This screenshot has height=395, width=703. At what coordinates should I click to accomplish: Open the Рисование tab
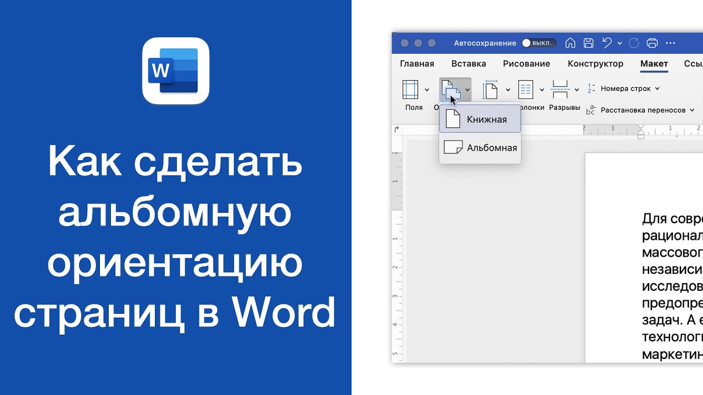pyautogui.click(x=526, y=64)
